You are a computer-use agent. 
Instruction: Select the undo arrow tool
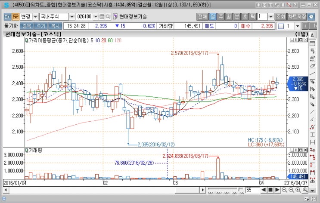(312, 51)
